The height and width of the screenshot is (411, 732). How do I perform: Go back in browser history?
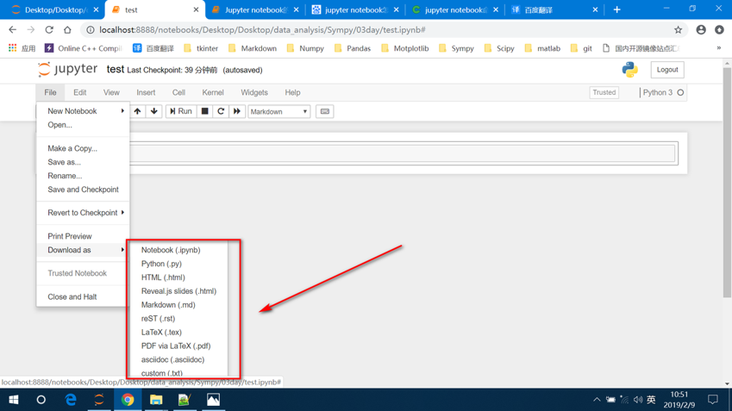[x=13, y=30]
